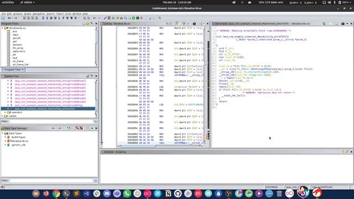Click the Discord icon in the dock

pyautogui.click(x=107, y=193)
